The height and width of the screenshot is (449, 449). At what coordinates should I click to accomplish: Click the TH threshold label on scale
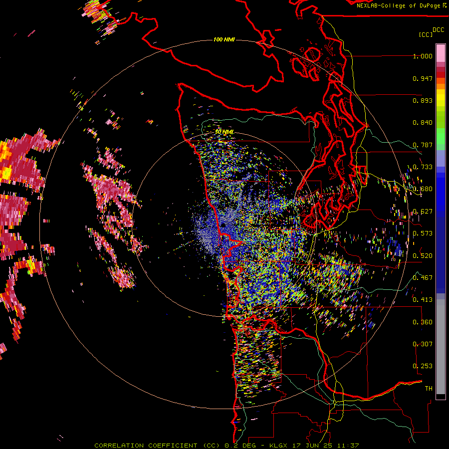[429, 389]
